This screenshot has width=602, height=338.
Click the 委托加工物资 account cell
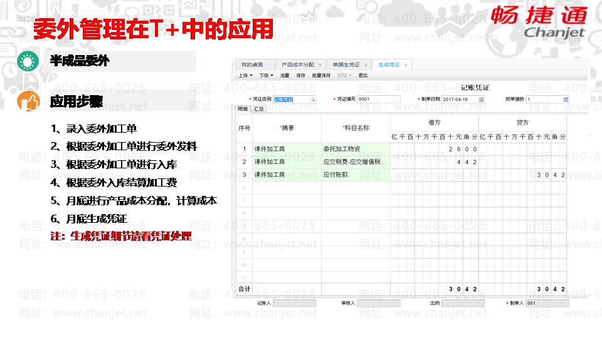point(356,149)
